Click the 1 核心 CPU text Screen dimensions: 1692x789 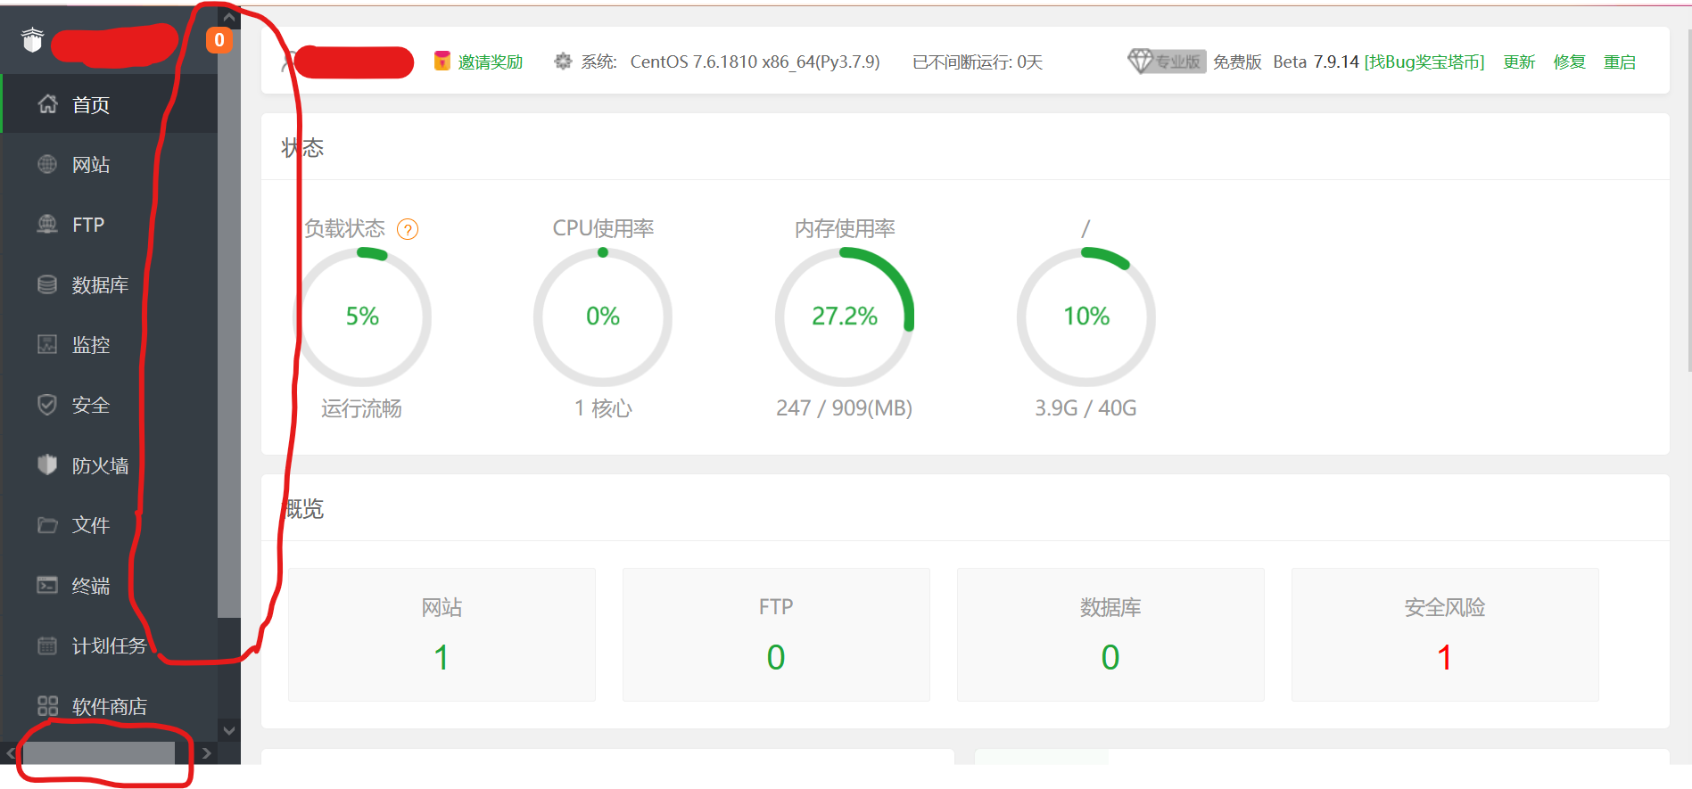click(x=603, y=408)
